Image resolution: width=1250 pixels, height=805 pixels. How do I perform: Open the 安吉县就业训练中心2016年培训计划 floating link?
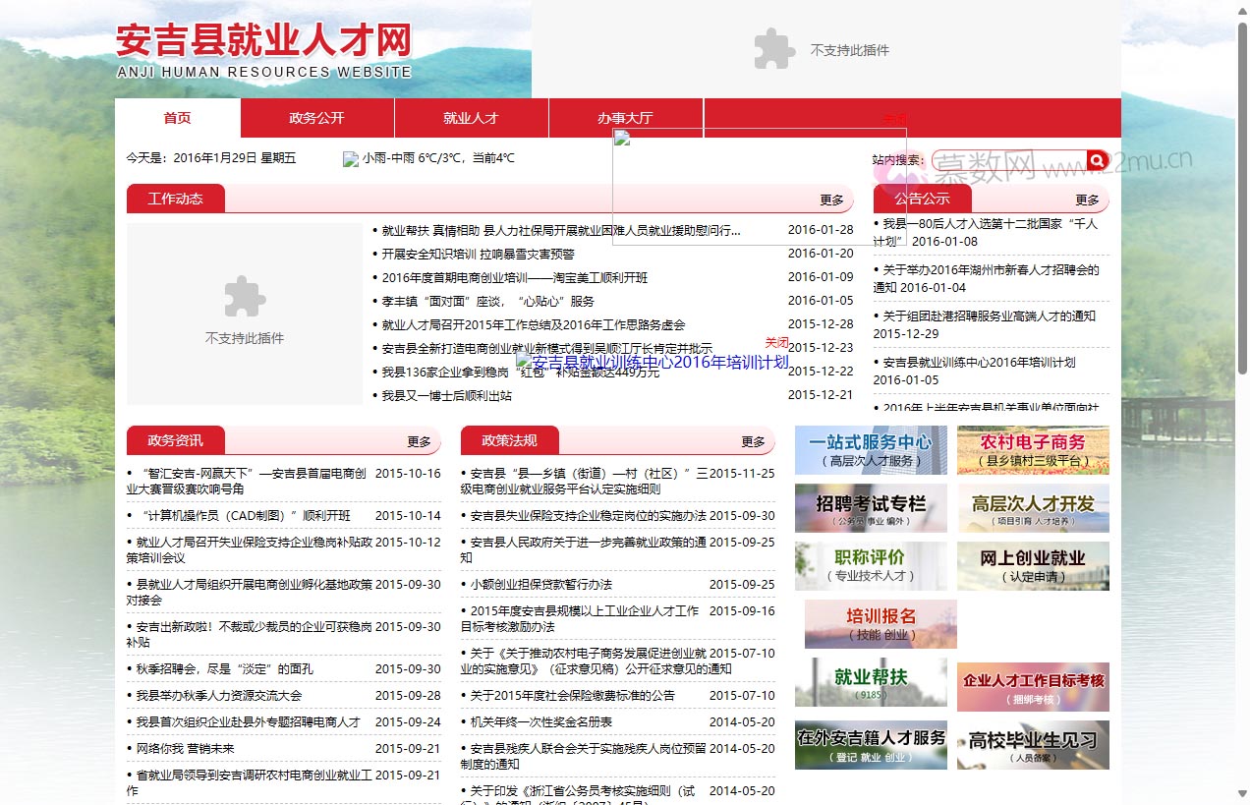pyautogui.click(x=656, y=363)
